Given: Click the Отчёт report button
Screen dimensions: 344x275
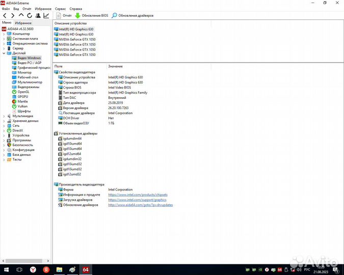Looking at the screenshot, I should coord(63,16).
